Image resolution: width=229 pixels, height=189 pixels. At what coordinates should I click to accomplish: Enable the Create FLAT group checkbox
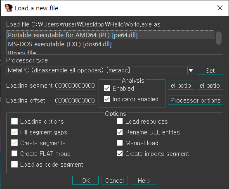click(14, 153)
